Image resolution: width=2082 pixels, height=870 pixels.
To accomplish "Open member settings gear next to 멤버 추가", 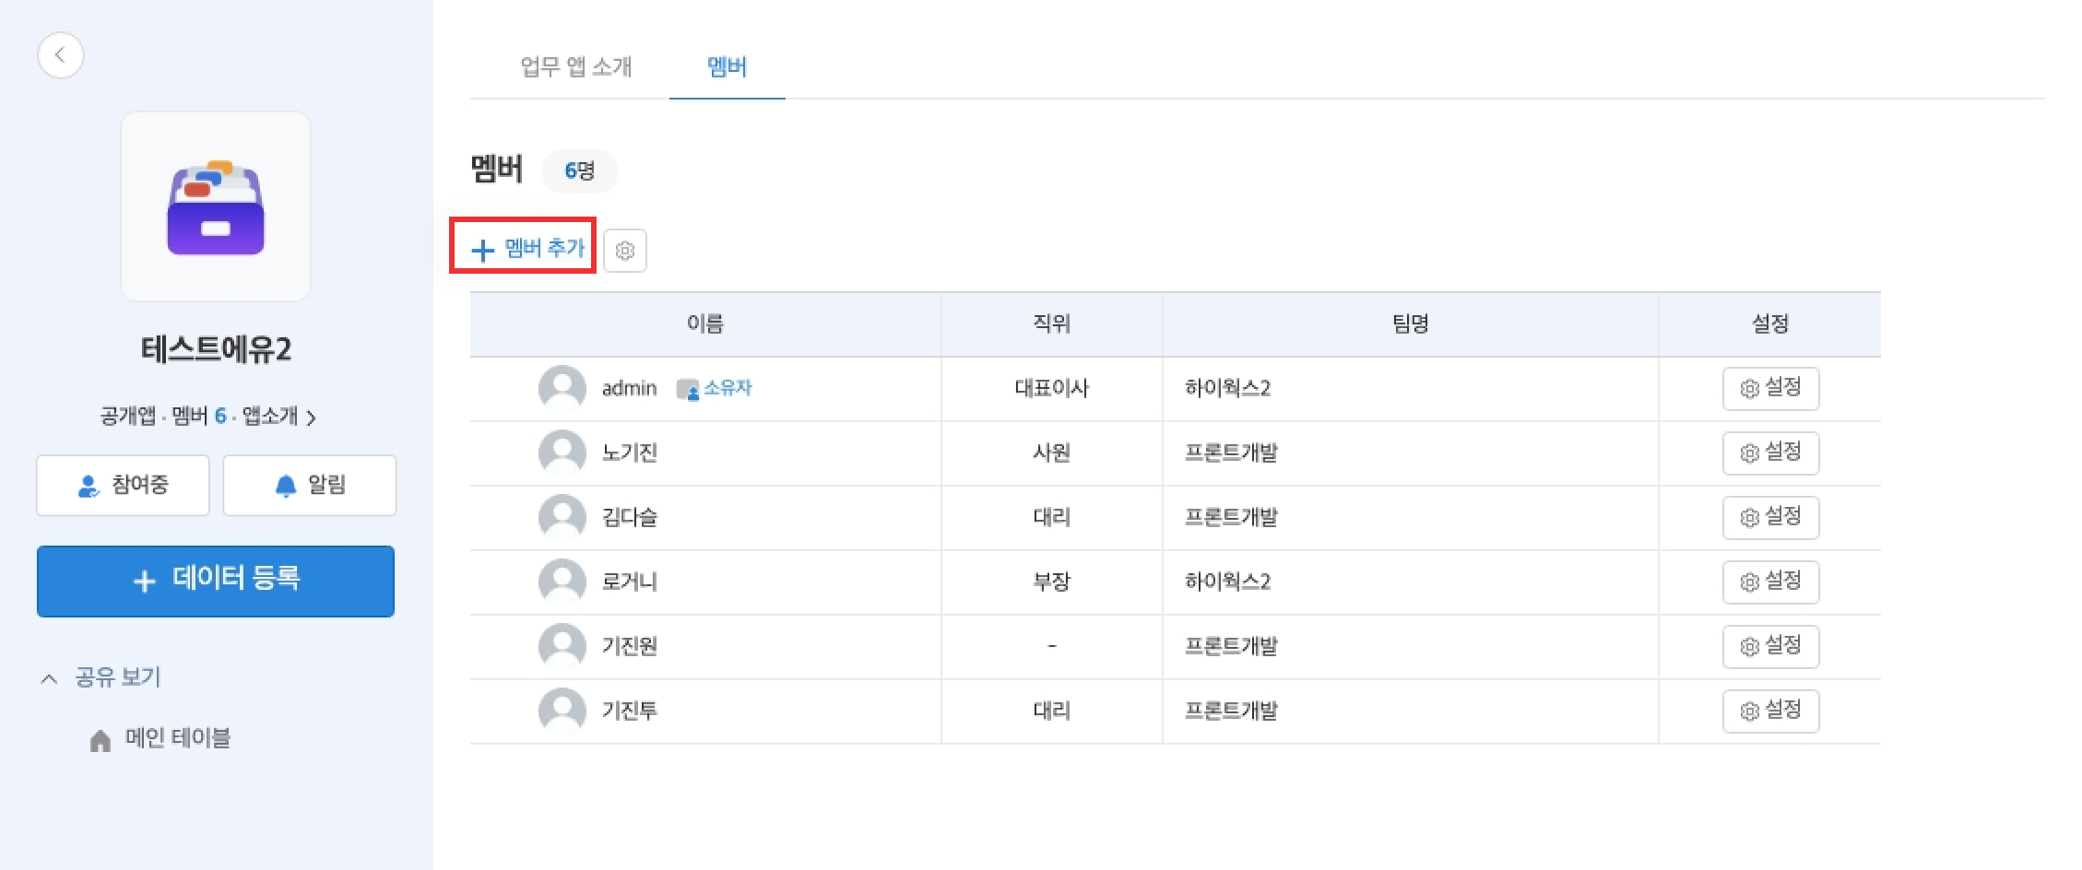I will point(625,251).
